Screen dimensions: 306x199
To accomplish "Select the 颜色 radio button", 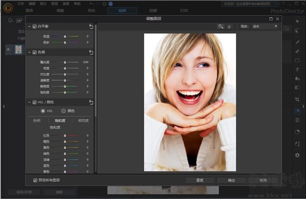I will (63, 111).
